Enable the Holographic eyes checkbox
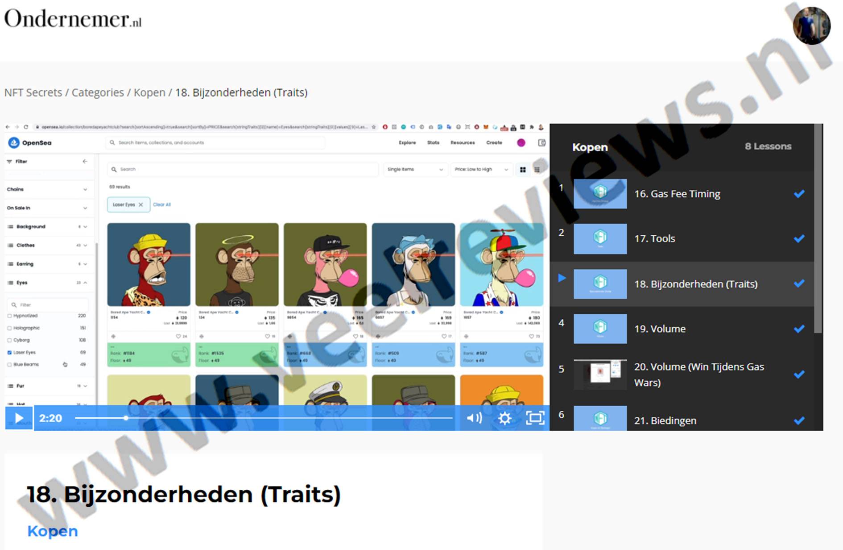 tap(10, 328)
